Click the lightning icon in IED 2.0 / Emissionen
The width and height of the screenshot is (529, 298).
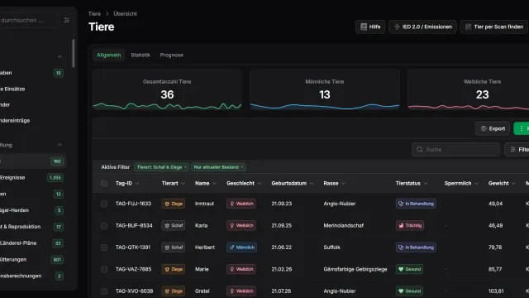pos(397,26)
